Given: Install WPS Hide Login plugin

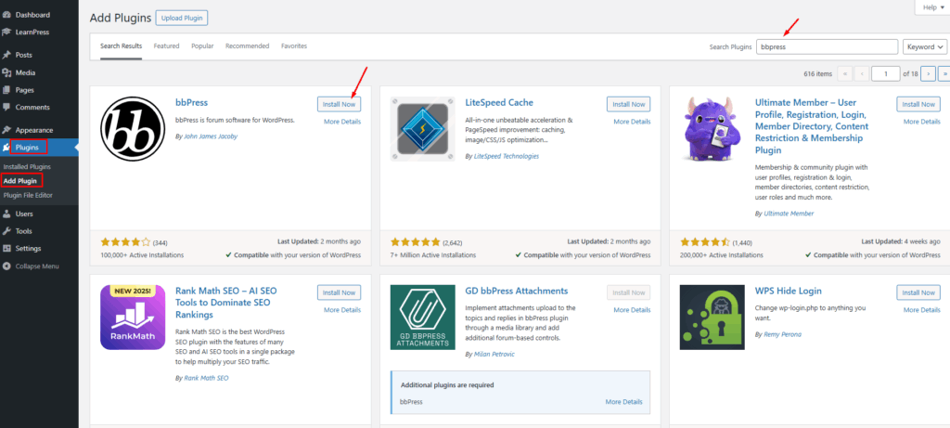Looking at the screenshot, I should pyautogui.click(x=918, y=292).
